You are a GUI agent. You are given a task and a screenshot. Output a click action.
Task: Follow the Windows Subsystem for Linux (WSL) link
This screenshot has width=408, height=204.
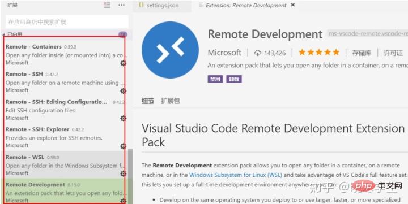pyautogui.click(x=236, y=175)
